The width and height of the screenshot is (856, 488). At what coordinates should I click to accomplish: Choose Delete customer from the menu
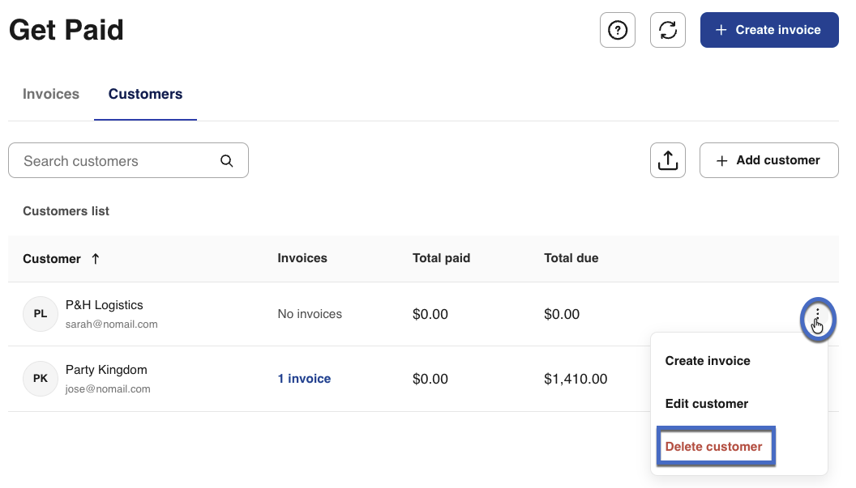tap(714, 447)
